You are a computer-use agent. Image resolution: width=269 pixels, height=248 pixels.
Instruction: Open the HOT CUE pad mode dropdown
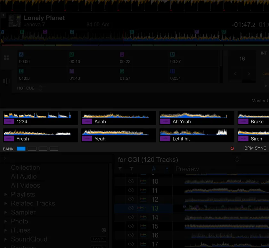(x=41, y=88)
